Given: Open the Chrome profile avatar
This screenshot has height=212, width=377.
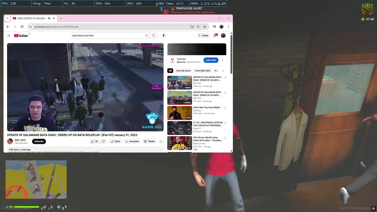Looking at the screenshot, I should (x=221, y=26).
